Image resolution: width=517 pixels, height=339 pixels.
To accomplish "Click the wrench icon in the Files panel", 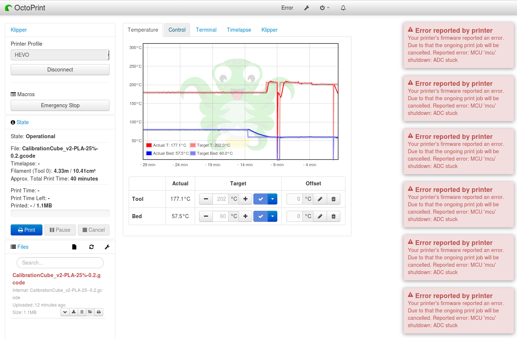I will point(107,247).
